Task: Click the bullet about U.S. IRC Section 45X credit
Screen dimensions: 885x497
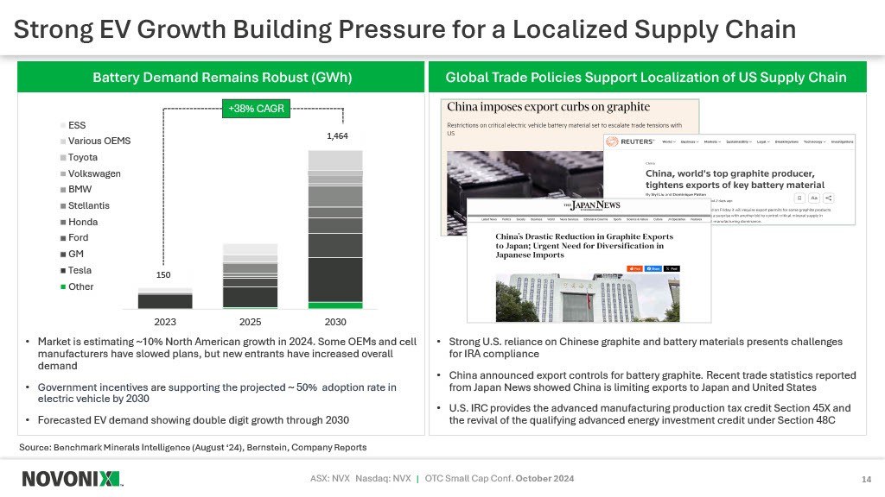Action: point(650,413)
